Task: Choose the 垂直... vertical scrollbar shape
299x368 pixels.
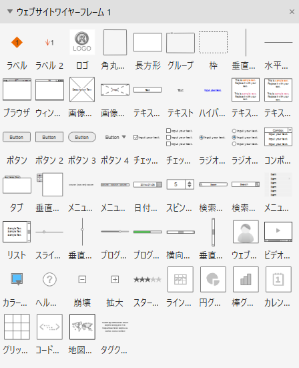Action: pyautogui.click(x=213, y=232)
